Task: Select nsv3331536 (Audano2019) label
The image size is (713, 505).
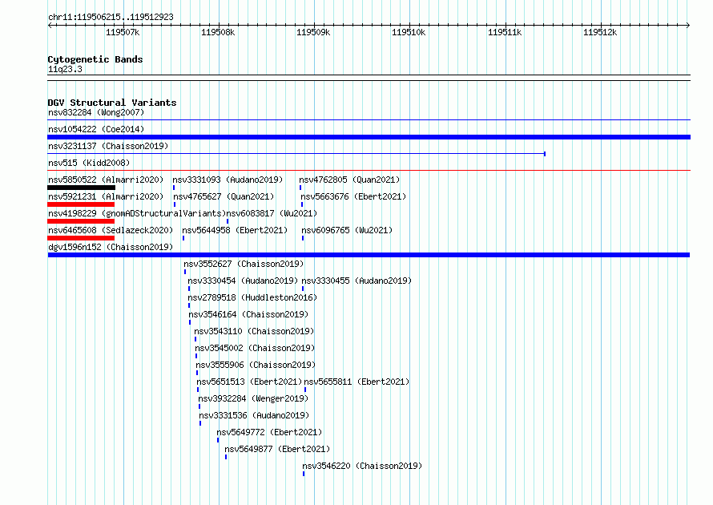Action: coord(254,415)
